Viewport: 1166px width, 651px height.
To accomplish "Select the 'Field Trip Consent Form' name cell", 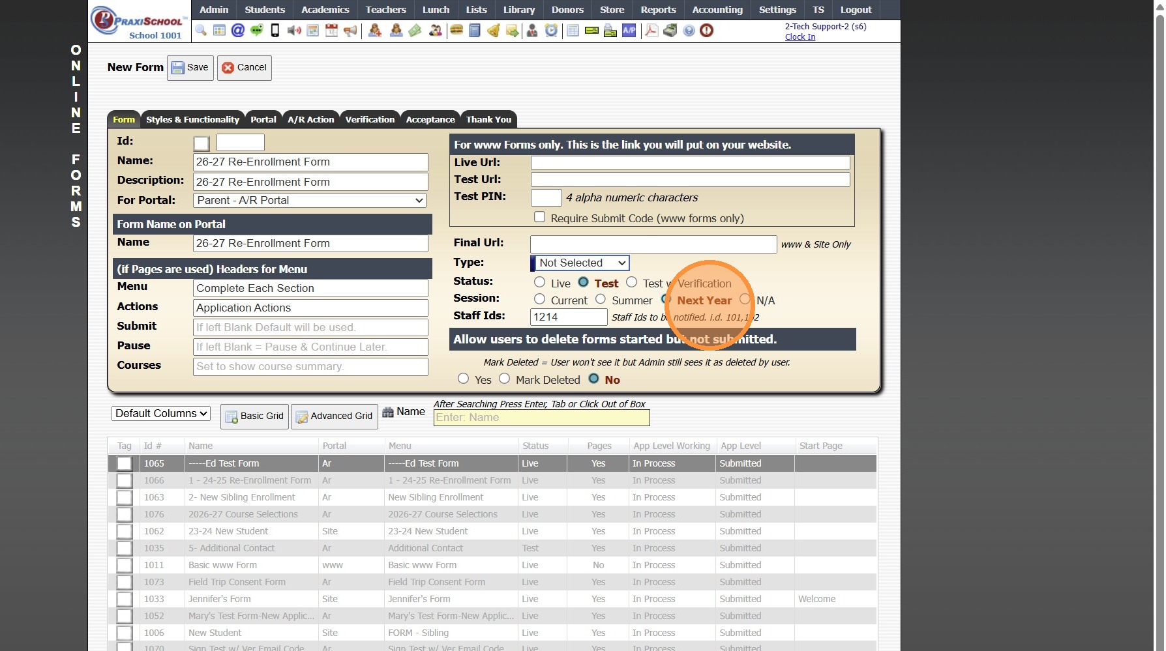I will tap(237, 582).
